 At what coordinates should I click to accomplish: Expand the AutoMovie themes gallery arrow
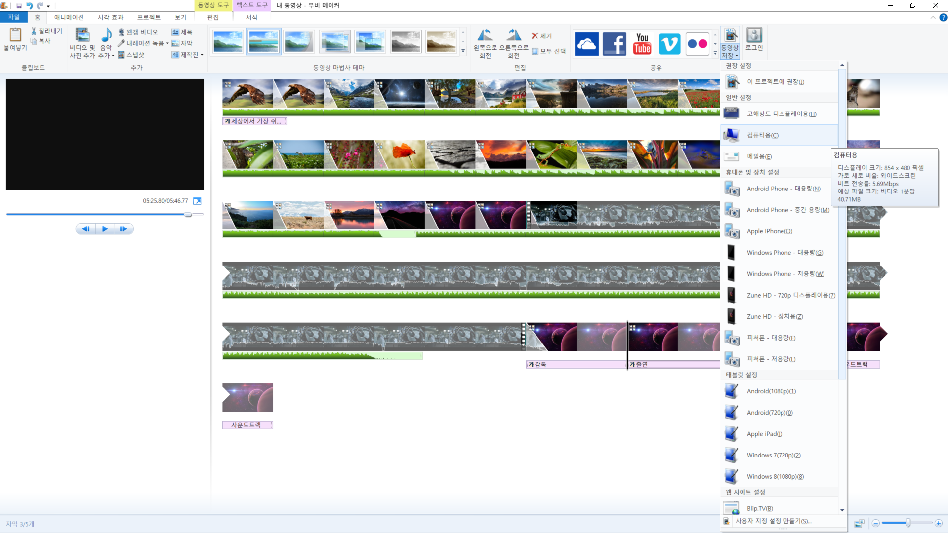coord(463,51)
